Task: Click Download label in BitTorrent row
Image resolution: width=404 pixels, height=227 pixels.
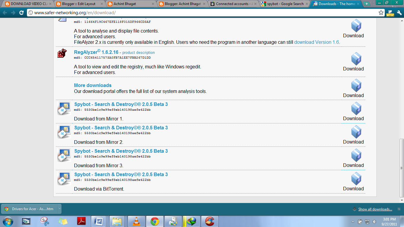Action: click(x=353, y=189)
